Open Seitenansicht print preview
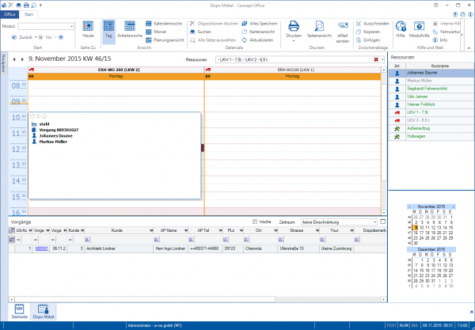The width and height of the screenshot is (475, 330). [x=318, y=28]
